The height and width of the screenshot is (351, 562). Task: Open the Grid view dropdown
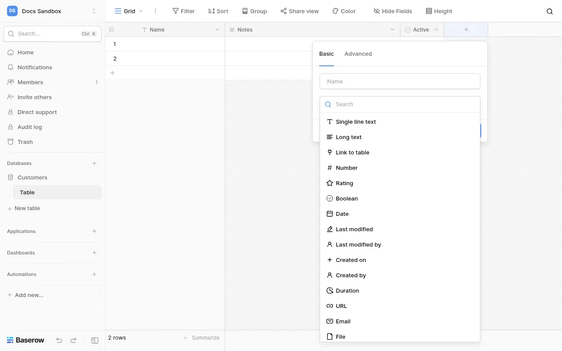pos(129,11)
